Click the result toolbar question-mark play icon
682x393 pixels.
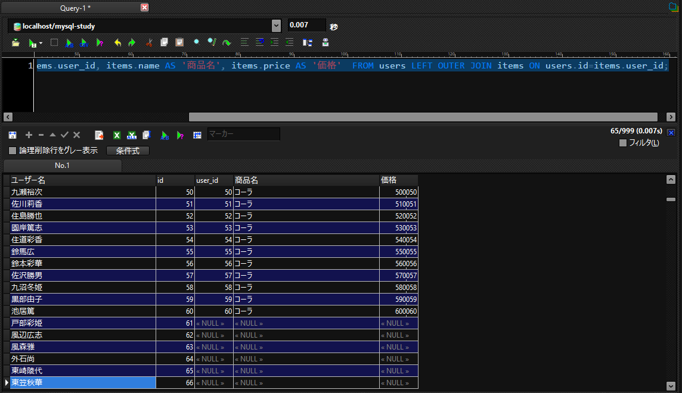click(180, 135)
